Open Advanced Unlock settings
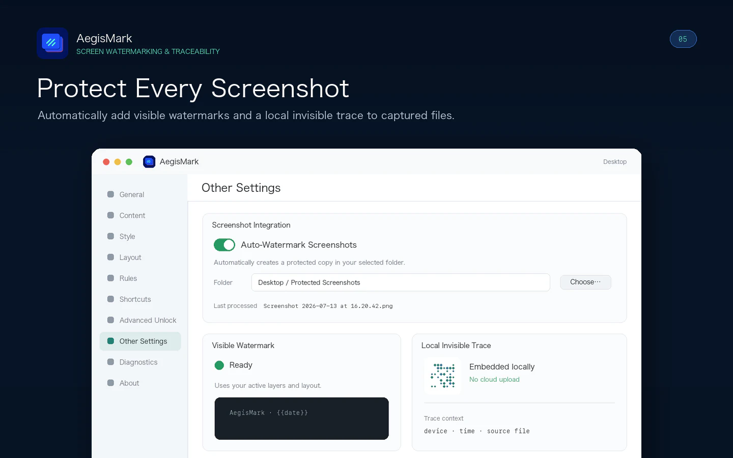This screenshot has height=458, width=733. coord(140,320)
